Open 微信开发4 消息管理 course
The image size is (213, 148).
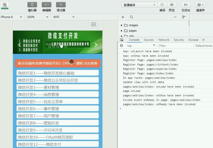[x=58, y=94]
